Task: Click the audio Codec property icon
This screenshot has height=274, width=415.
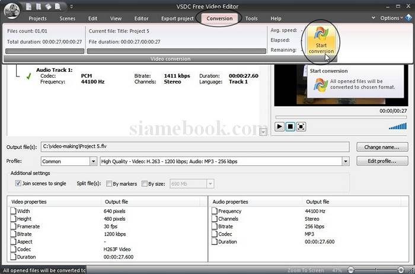Action: pos(215,234)
